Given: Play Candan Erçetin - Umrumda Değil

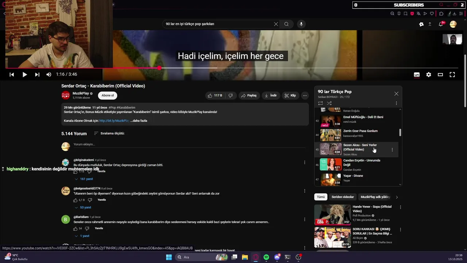Looking at the screenshot, I should (x=356, y=164).
